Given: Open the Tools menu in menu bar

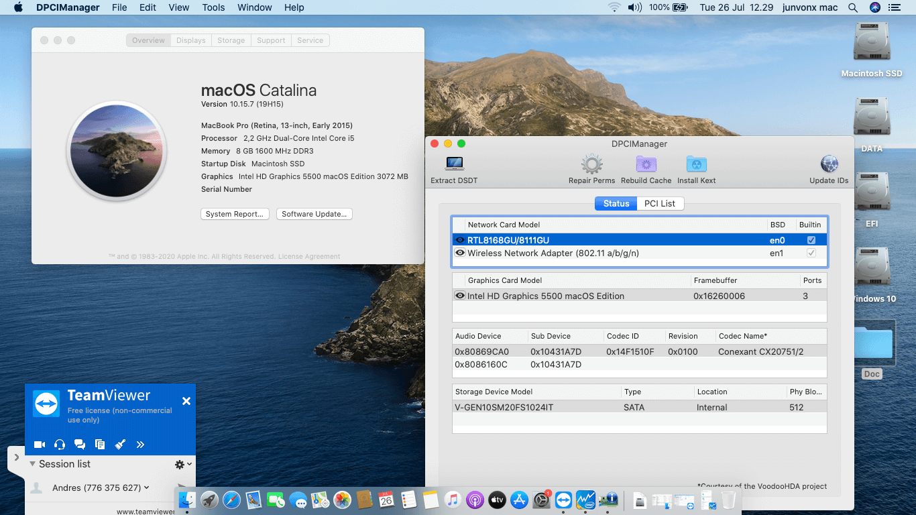Looking at the screenshot, I should pyautogui.click(x=213, y=7).
